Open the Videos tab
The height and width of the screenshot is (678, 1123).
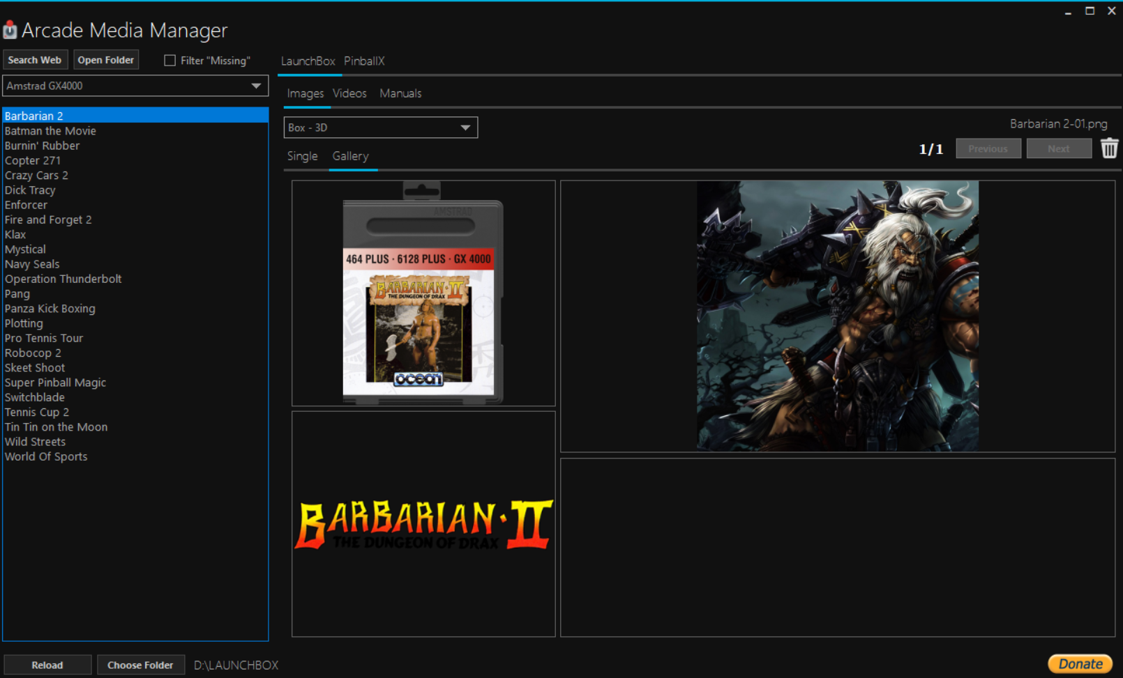pyautogui.click(x=349, y=93)
